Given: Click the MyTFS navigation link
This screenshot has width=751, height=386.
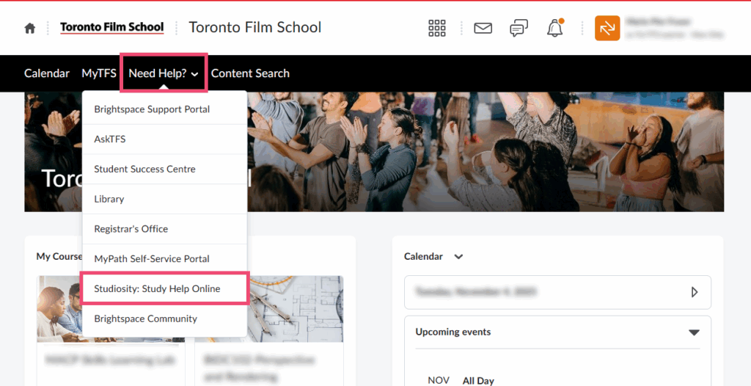Looking at the screenshot, I should point(99,73).
